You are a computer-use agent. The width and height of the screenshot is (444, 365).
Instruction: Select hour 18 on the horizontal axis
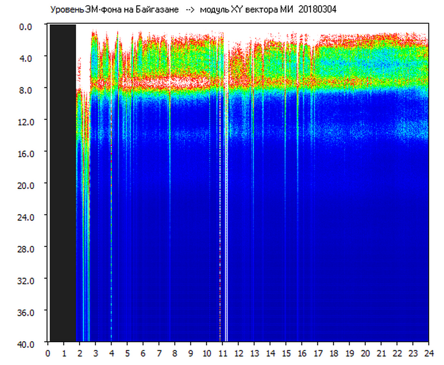pos(333,353)
